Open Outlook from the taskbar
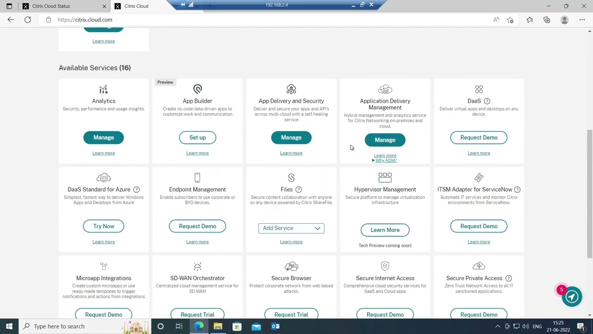593x334 pixels. click(x=275, y=327)
